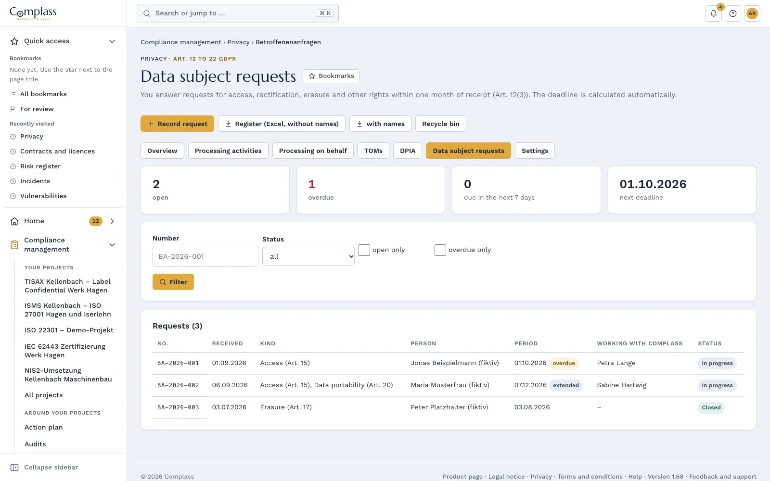770x481 pixels.
Task: Click the flag icon beside For review
Action: pyautogui.click(x=13, y=109)
